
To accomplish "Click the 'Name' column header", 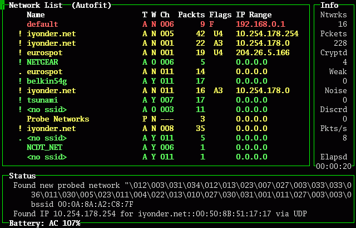I will pyautogui.click(x=36, y=15).
